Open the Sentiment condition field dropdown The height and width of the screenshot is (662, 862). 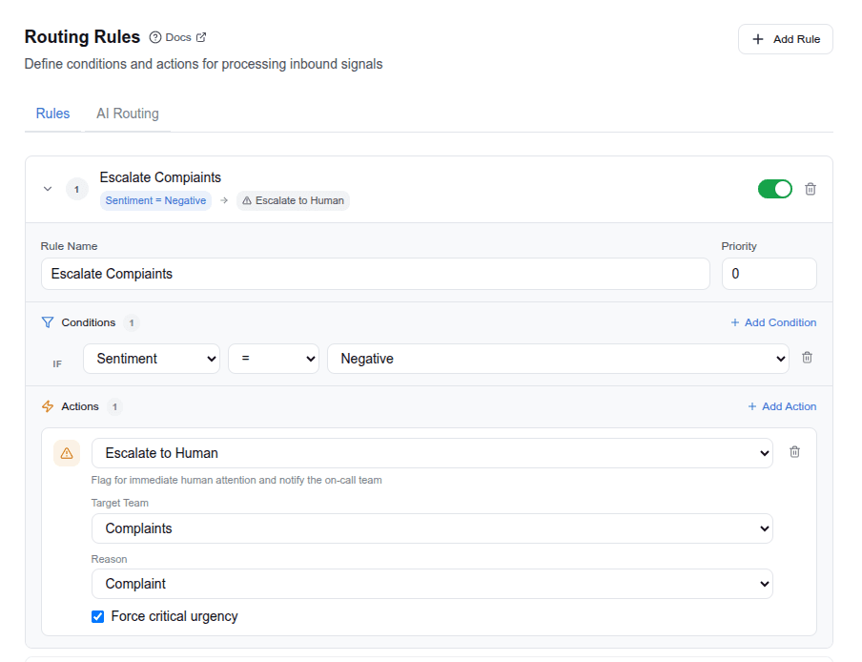151,359
